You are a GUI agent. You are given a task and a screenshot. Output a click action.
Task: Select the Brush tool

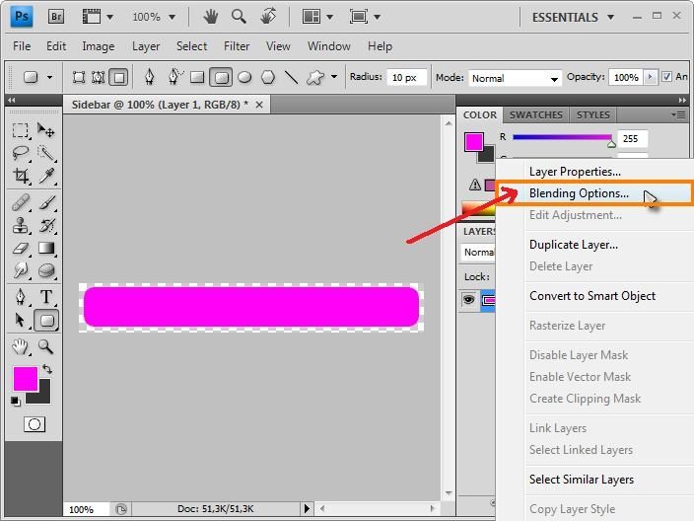[x=46, y=202]
